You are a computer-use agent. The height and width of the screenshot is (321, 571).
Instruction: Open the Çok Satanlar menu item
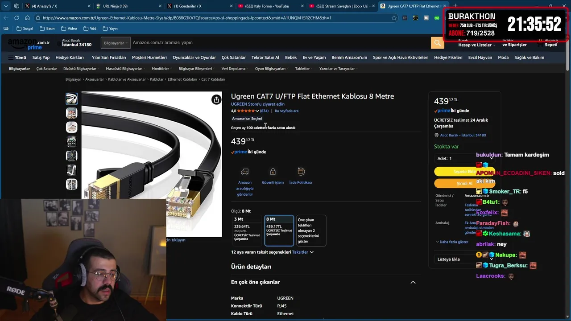click(234, 58)
